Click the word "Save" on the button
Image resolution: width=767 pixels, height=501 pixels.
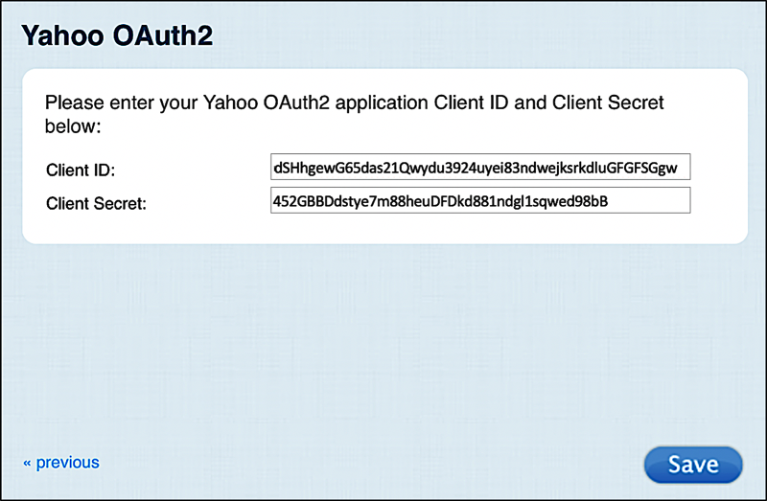(x=692, y=465)
